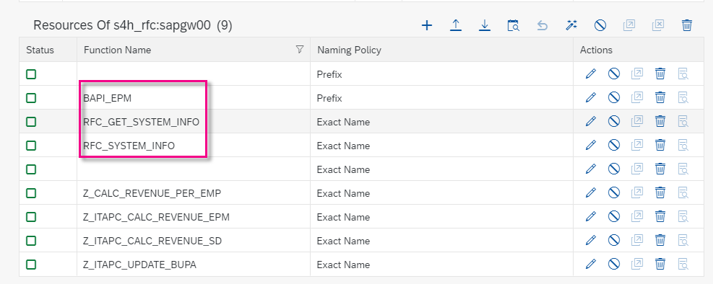Delete the Z_CALC_REVENUE_PER_EMP resource
This screenshot has height=284, width=713.
pyautogui.click(x=660, y=192)
